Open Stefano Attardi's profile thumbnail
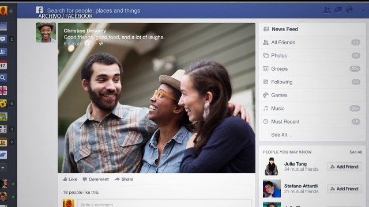369x207 pixels. 272,189
